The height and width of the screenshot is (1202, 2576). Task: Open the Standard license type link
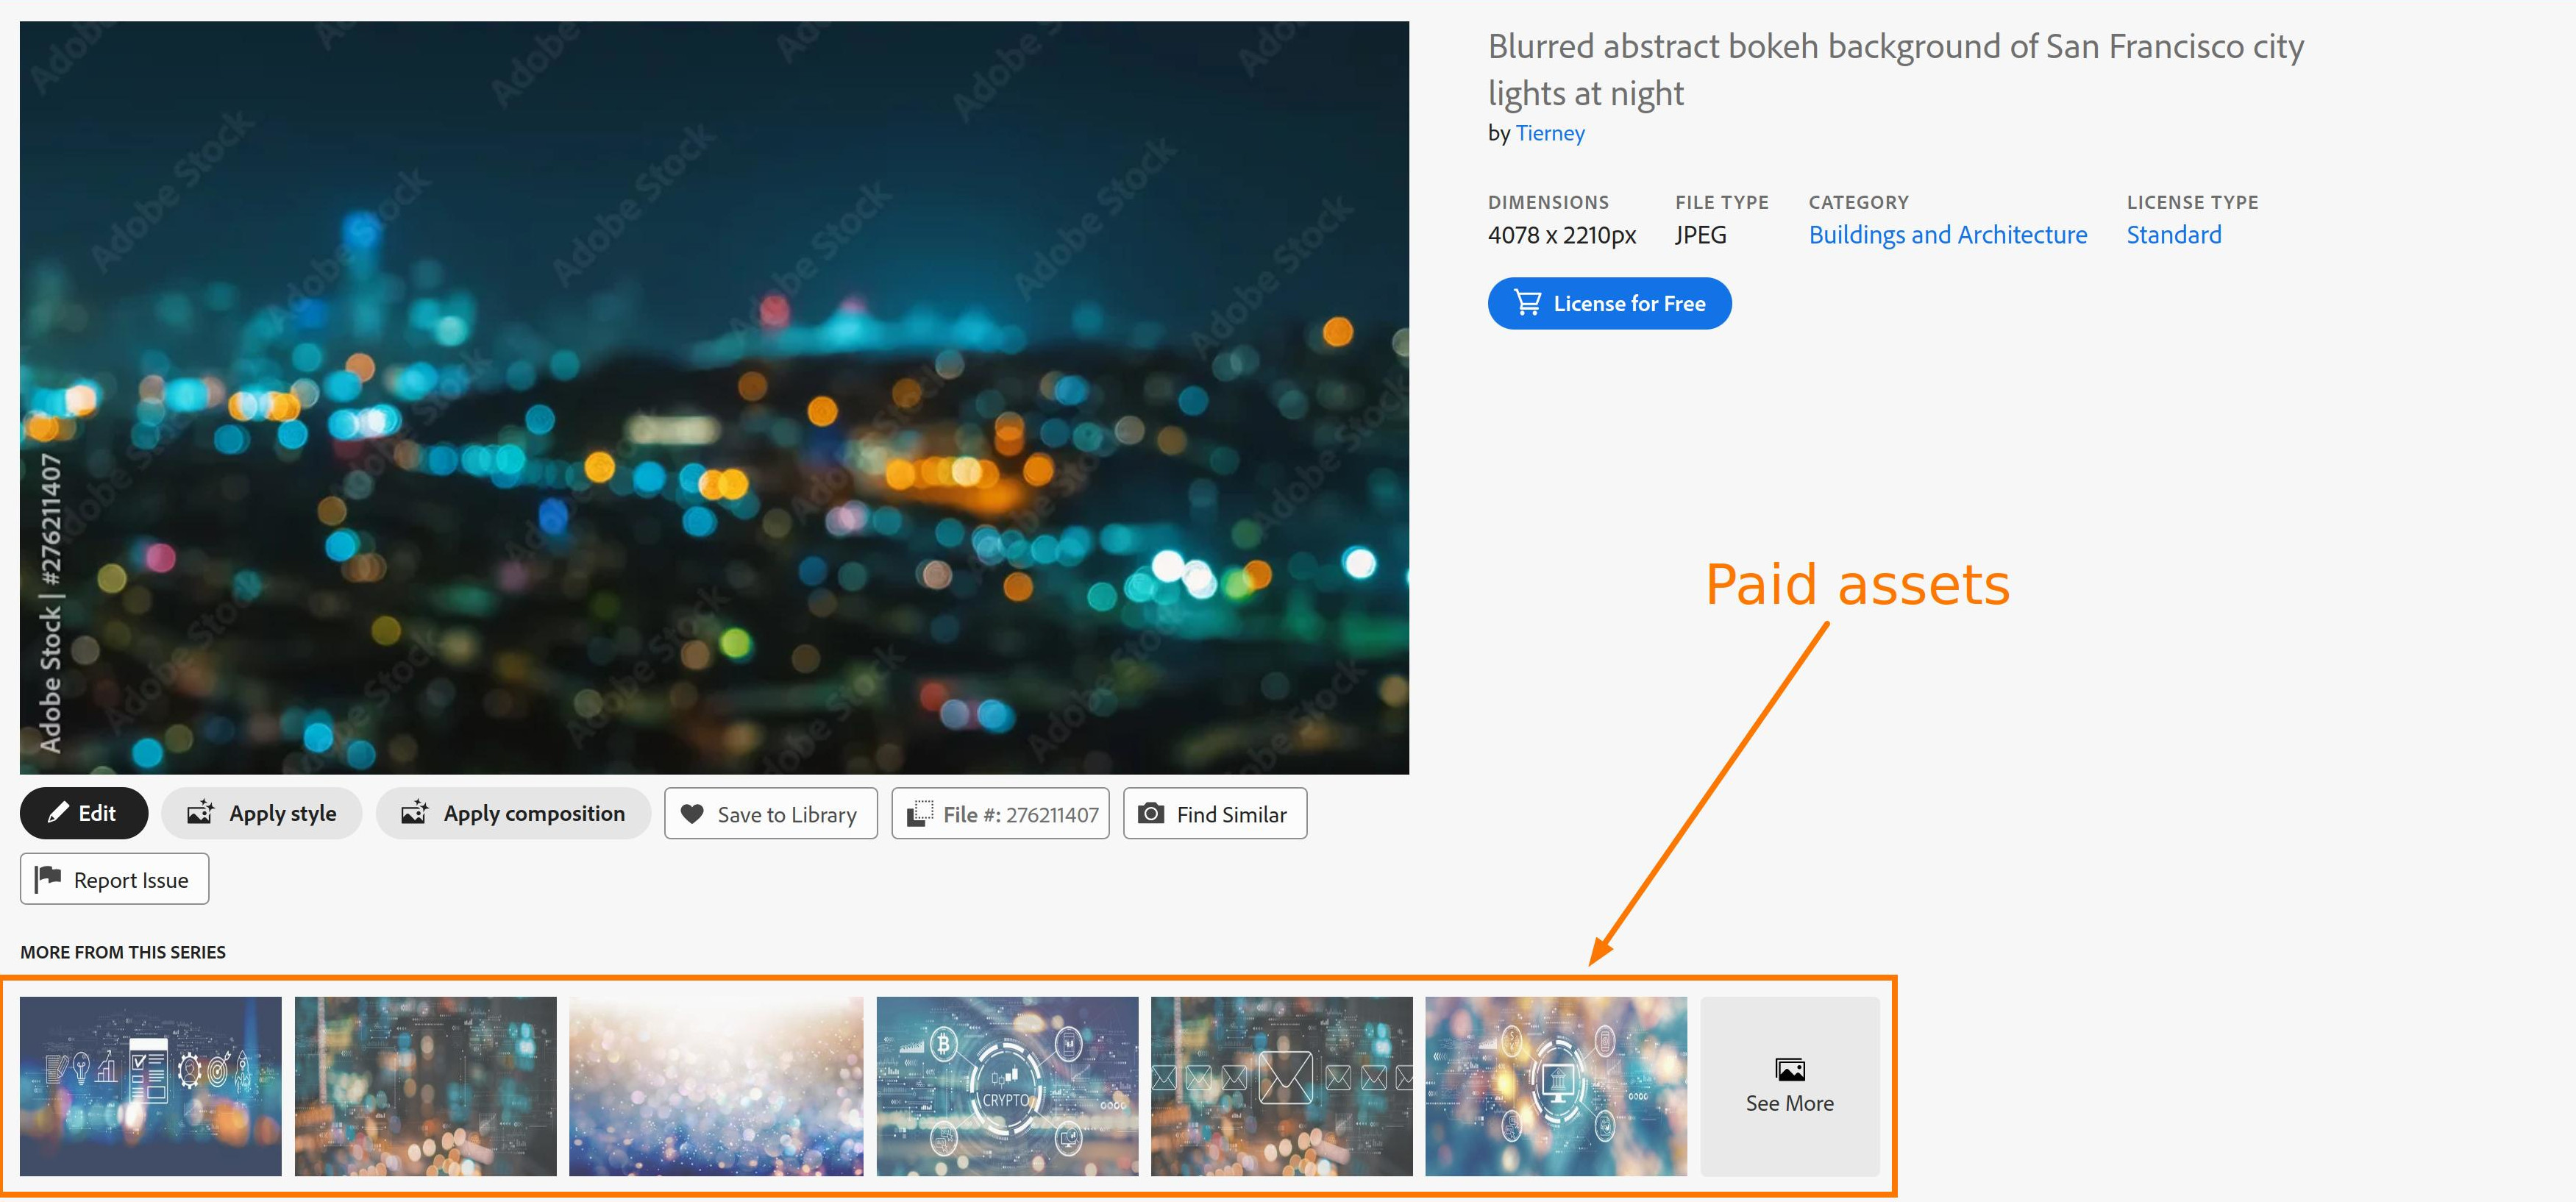coord(2173,235)
